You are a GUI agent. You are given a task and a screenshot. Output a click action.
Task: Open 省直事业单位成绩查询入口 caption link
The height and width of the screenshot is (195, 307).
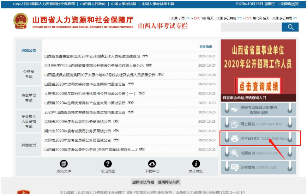[x=244, y=98]
